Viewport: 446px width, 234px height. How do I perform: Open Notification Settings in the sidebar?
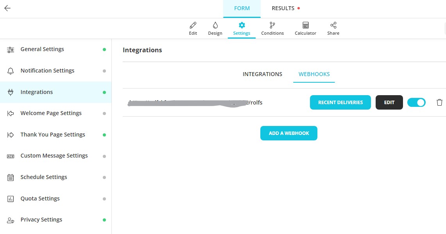(x=56, y=71)
